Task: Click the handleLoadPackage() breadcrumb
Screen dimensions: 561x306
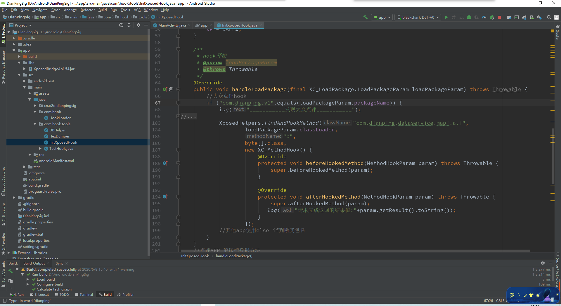Action: pyautogui.click(x=234, y=256)
